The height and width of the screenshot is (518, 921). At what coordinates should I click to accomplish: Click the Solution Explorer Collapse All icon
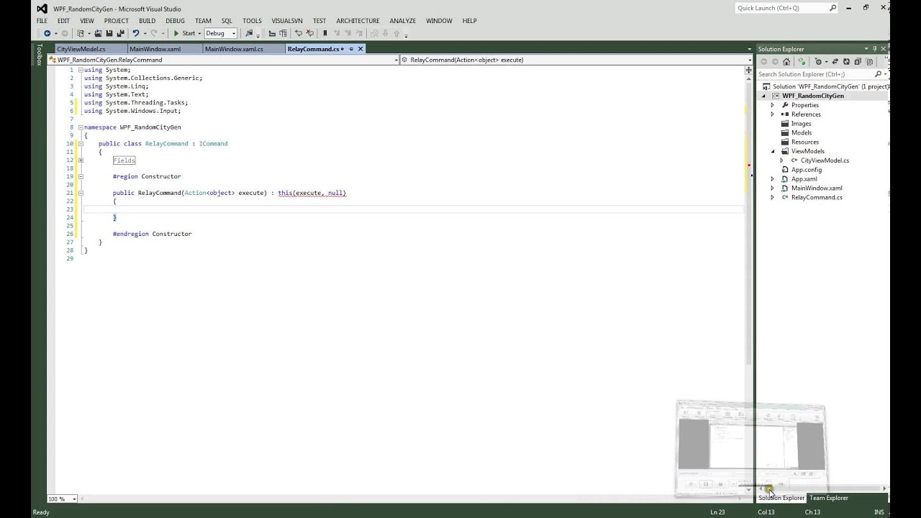pos(858,62)
